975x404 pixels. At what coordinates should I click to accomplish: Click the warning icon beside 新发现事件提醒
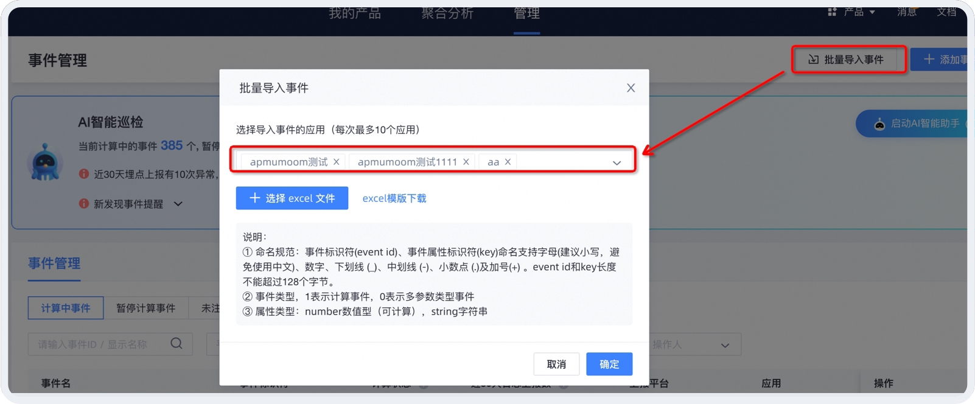coord(84,203)
